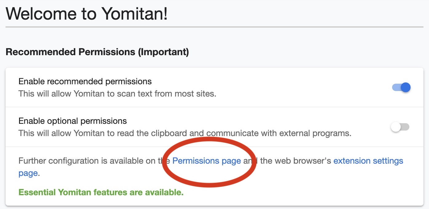Open the browser's extension settings page
This screenshot has width=429, height=209.
(368, 161)
